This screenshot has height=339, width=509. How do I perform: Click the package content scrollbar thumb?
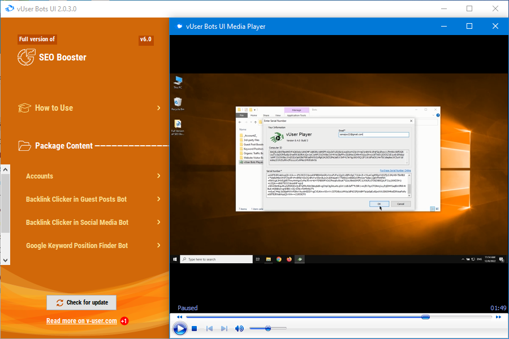pyautogui.click(x=5, y=203)
